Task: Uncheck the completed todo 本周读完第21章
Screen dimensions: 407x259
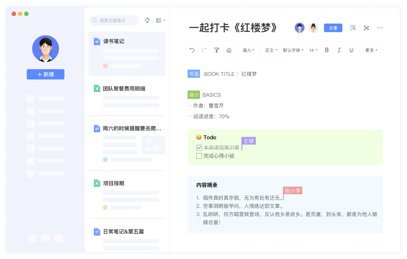Action: (199, 148)
